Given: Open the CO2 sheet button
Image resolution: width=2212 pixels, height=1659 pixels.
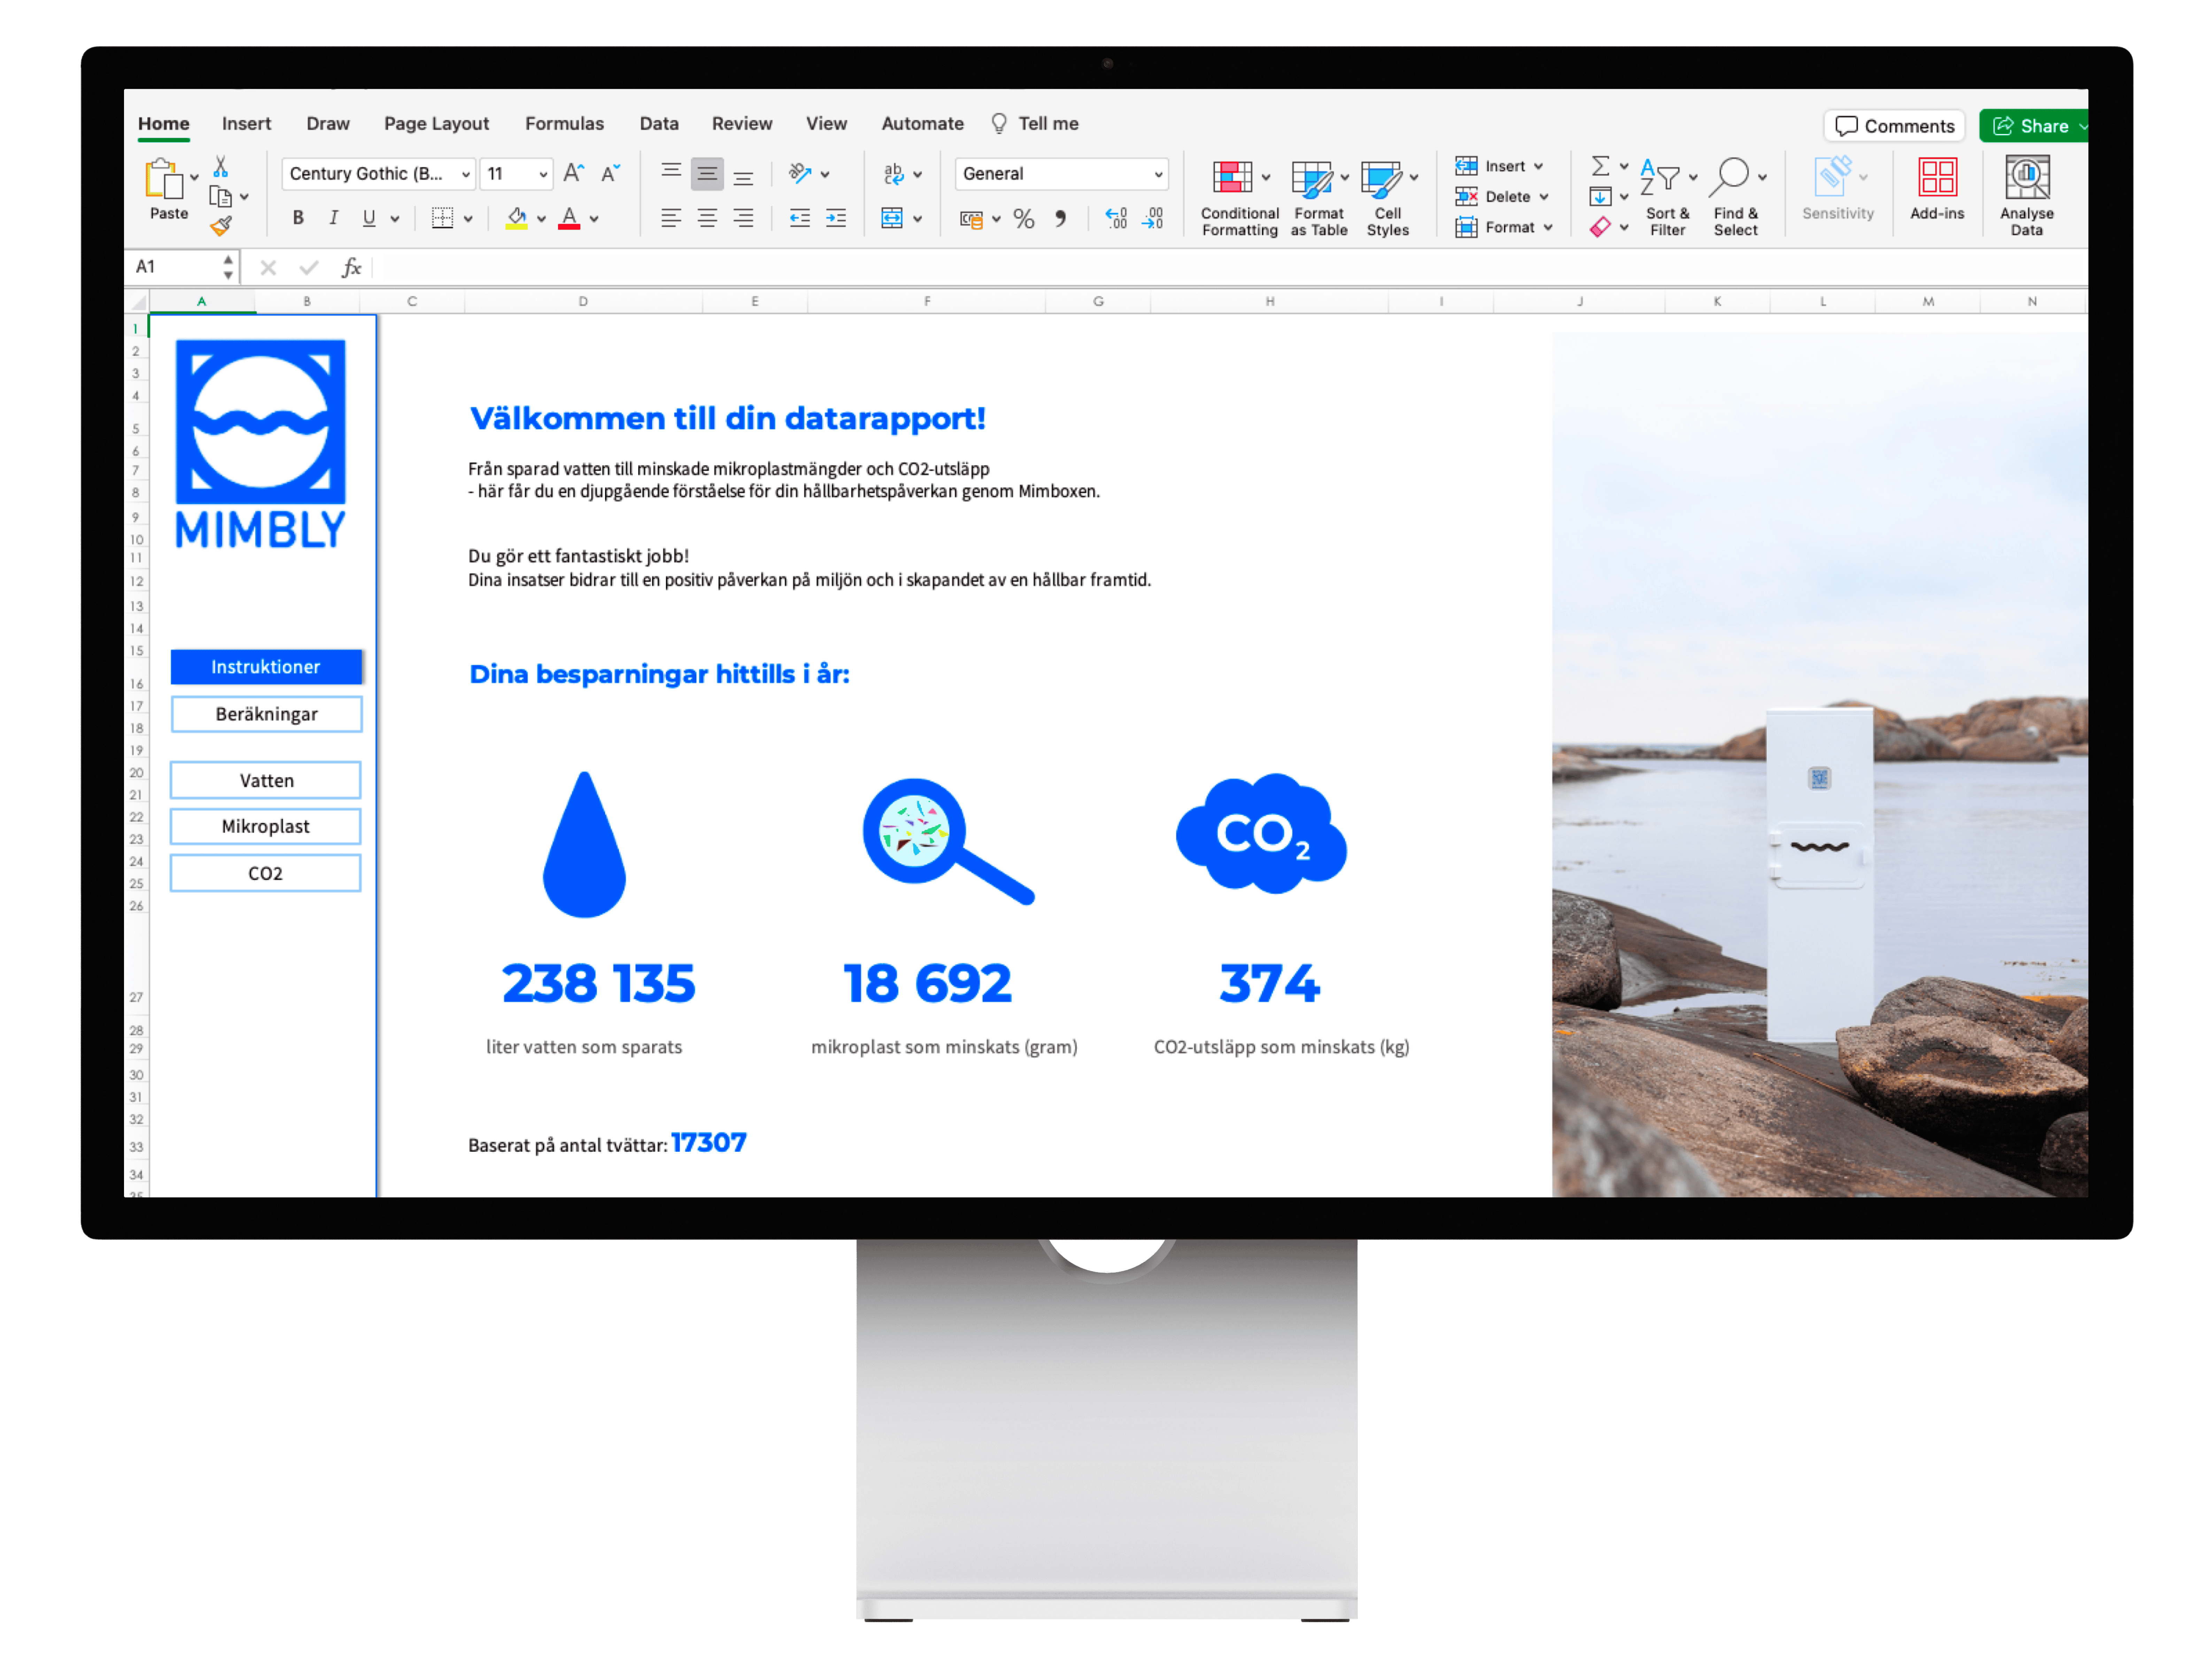Looking at the screenshot, I should click(266, 873).
